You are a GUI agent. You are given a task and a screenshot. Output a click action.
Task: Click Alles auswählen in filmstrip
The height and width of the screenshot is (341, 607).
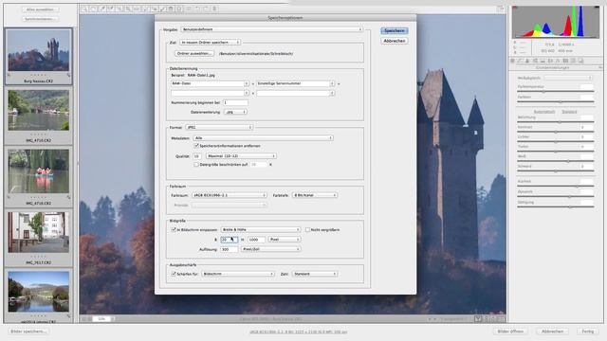40,9
